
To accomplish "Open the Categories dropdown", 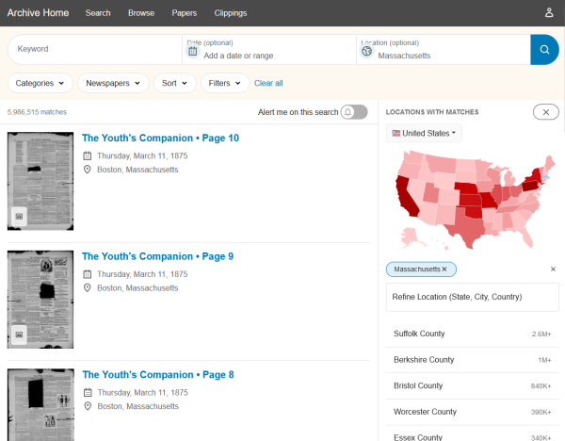I will tap(40, 83).
